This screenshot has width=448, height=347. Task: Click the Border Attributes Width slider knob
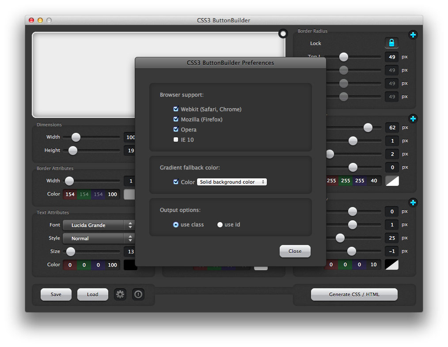69,181
